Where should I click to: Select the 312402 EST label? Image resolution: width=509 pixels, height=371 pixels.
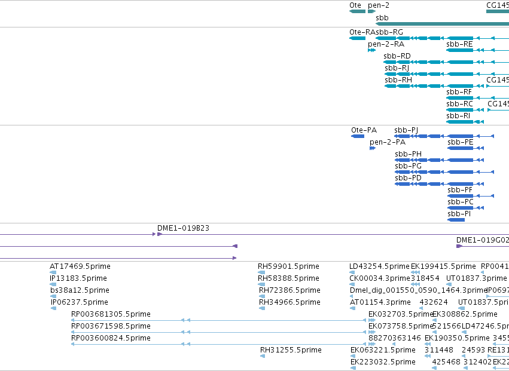coord(477,362)
